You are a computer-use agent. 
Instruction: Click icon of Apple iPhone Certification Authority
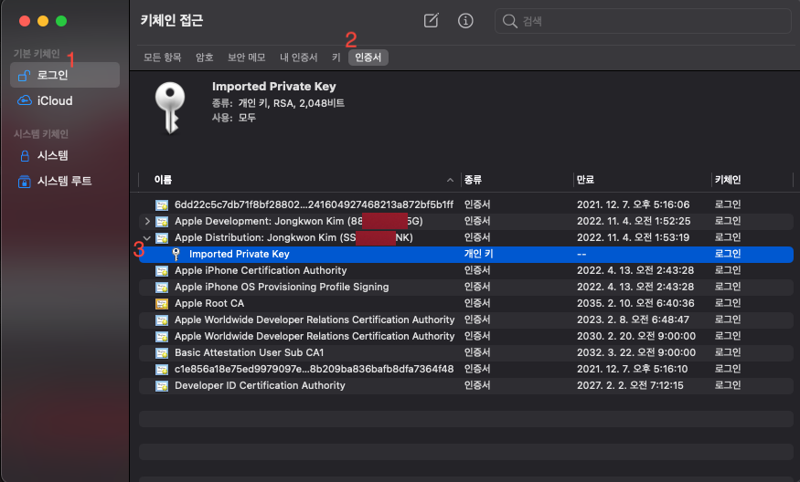coord(162,270)
